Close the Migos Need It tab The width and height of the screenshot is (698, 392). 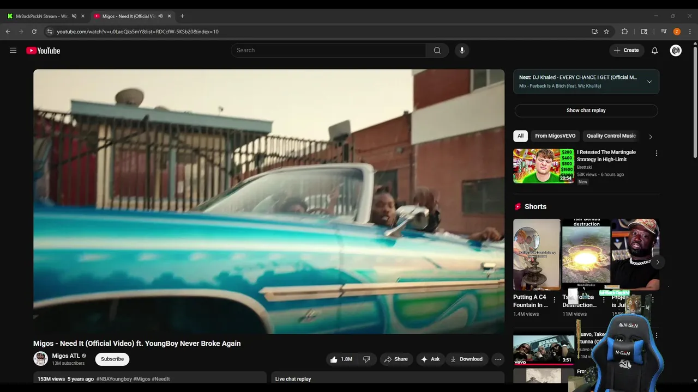tap(170, 16)
